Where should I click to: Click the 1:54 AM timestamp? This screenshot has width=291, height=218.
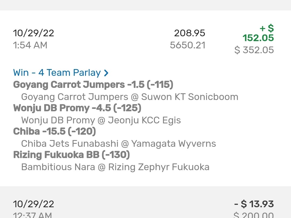(x=30, y=45)
